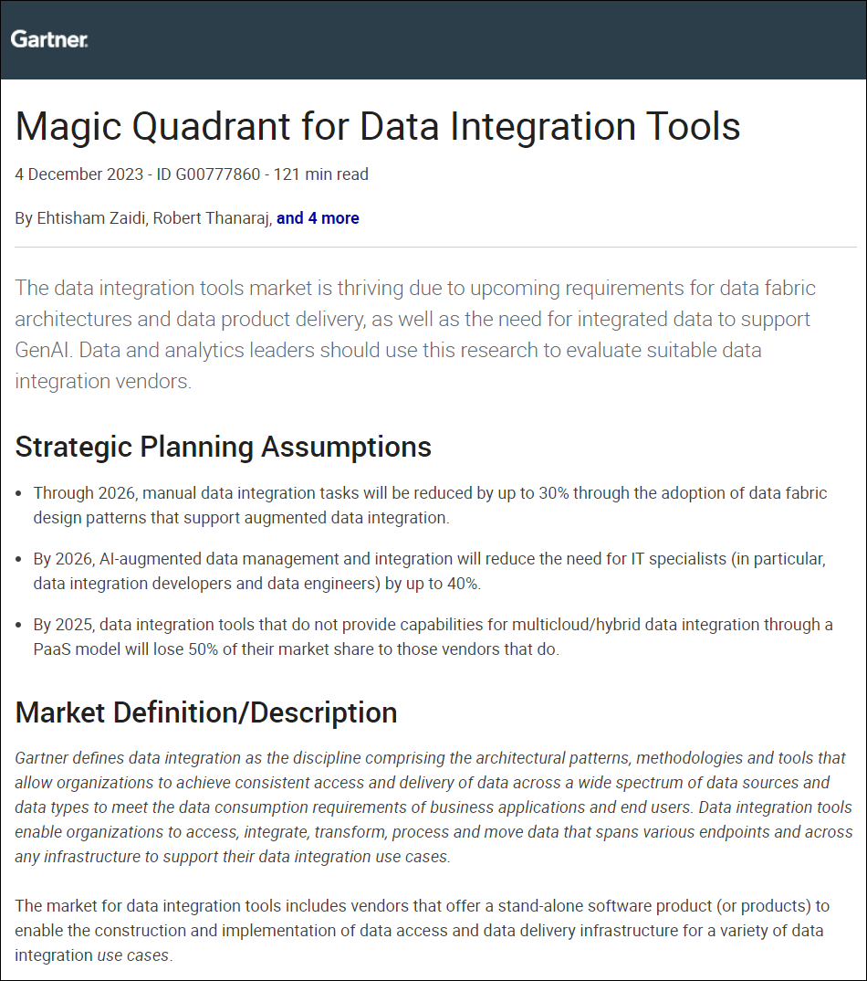Open the 'and 4 more' authors link
The height and width of the screenshot is (981, 867).
point(318,218)
